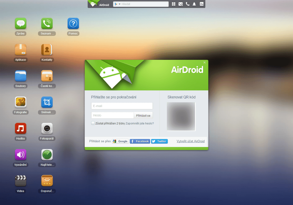The width and height of the screenshot is (293, 205).
Task: Click the Heslo password field
Action: (x=113, y=115)
